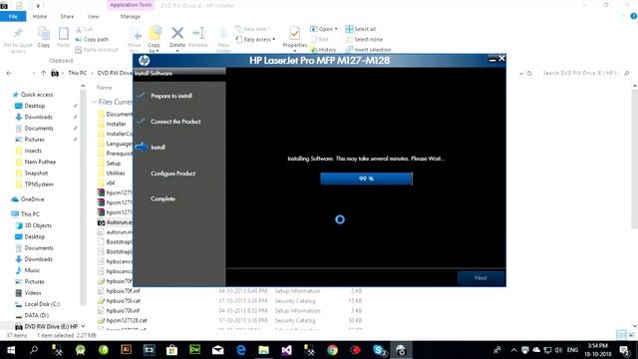Open Microsoft Store from taskbar

pyautogui.click(x=171, y=350)
